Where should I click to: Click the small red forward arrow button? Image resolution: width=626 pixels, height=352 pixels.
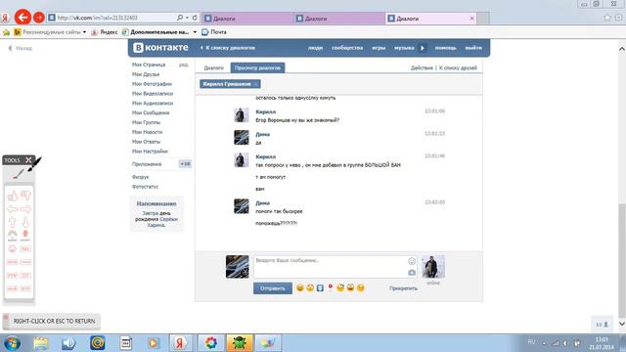[39, 18]
